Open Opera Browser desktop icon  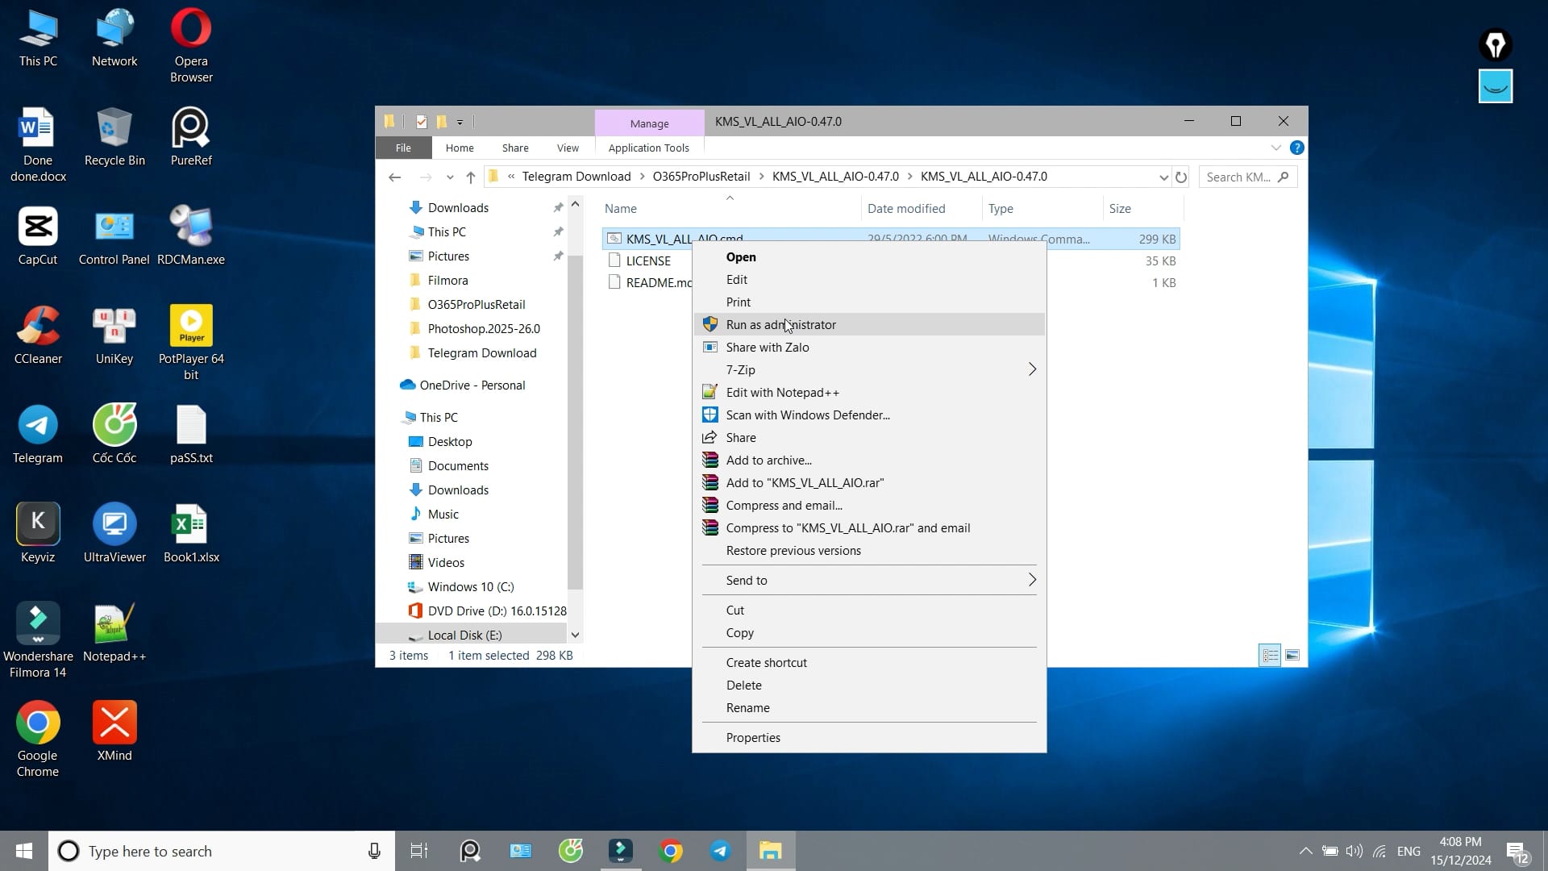[x=191, y=45]
